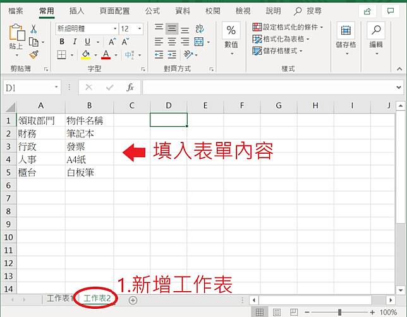The image size is (407, 317).
Task: Click the zoom in plus button
Action: [372, 313]
